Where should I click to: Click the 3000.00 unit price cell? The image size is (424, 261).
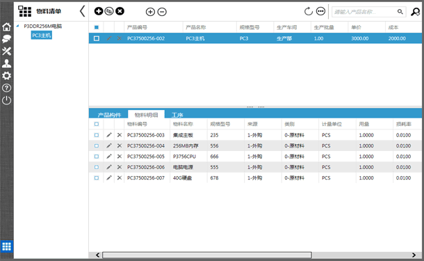tap(360, 38)
